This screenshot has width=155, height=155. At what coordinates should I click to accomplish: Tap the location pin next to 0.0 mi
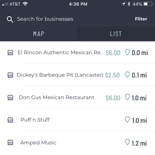[x=127, y=52]
